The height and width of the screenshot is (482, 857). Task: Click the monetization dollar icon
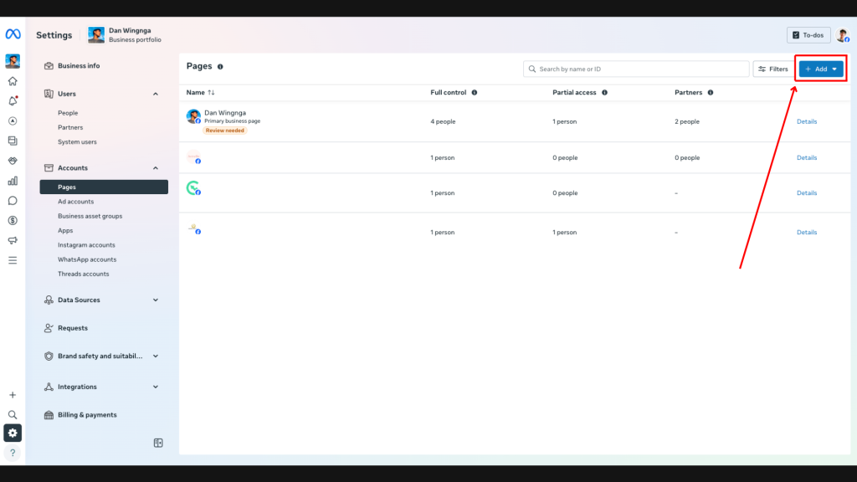13,221
